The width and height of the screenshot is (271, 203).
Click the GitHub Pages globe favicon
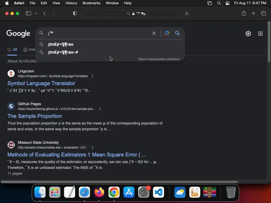(11, 106)
